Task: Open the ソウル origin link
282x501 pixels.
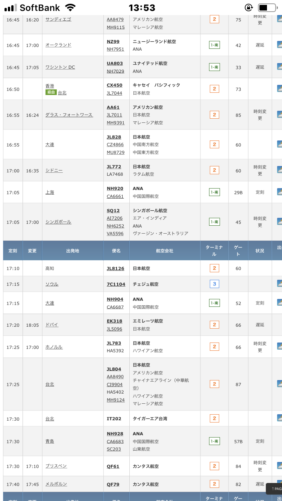Action: click(x=52, y=284)
